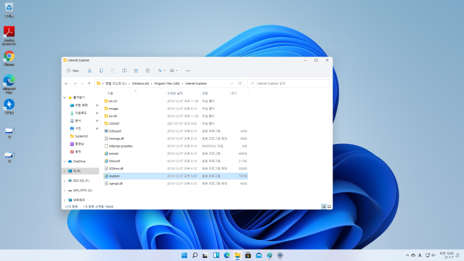The image size is (464, 261).
Task: Click Windows.old in the address path
Action: click(140, 84)
